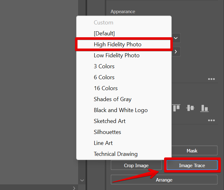The height and width of the screenshot is (190, 224).
Task: Select the Silhouettes trace preset
Action: [x=107, y=132]
